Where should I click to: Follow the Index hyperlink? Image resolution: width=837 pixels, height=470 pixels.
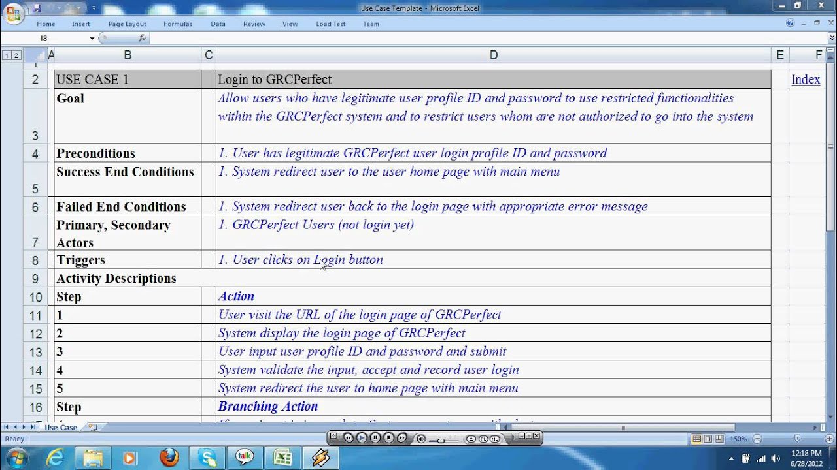806,79
